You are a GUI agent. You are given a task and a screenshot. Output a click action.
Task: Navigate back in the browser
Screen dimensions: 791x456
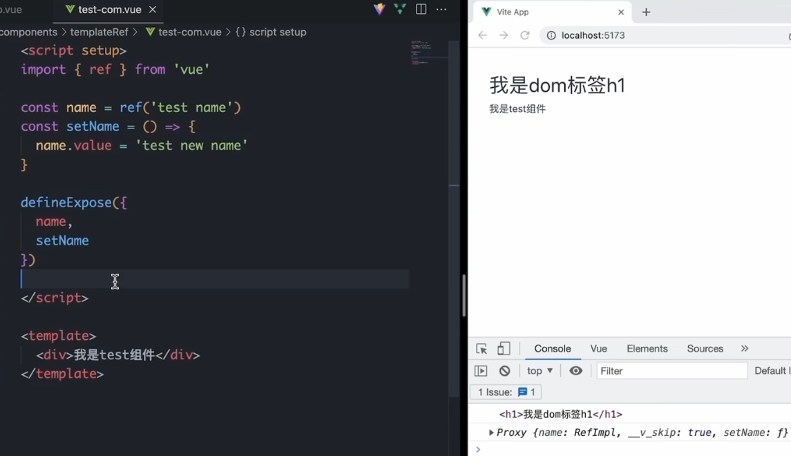click(482, 35)
